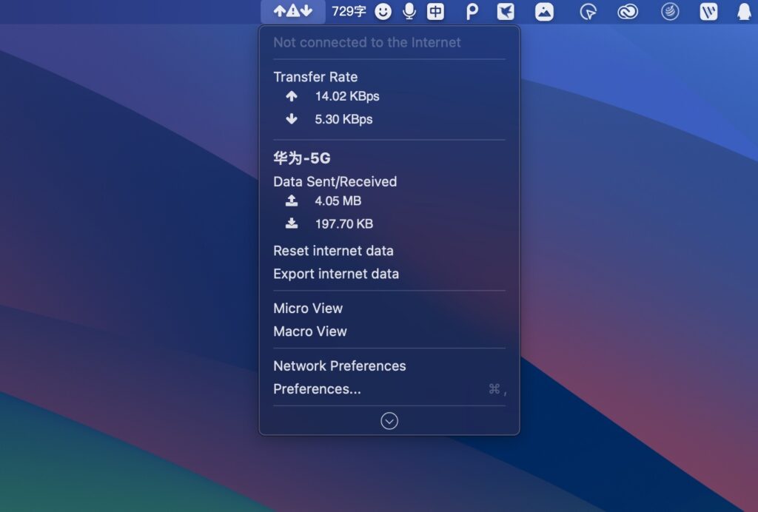This screenshot has height=512, width=758.
Task: Open the Adobe Creative Cloud menu bar icon
Action: click(627, 11)
